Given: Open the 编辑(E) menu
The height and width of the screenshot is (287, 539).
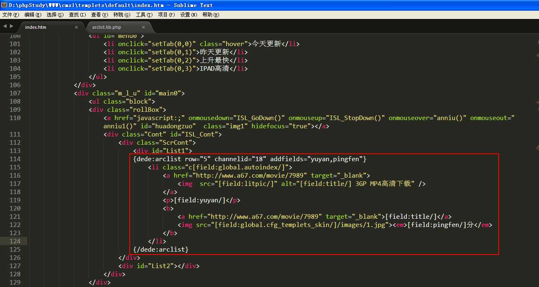Looking at the screenshot, I should point(33,15).
